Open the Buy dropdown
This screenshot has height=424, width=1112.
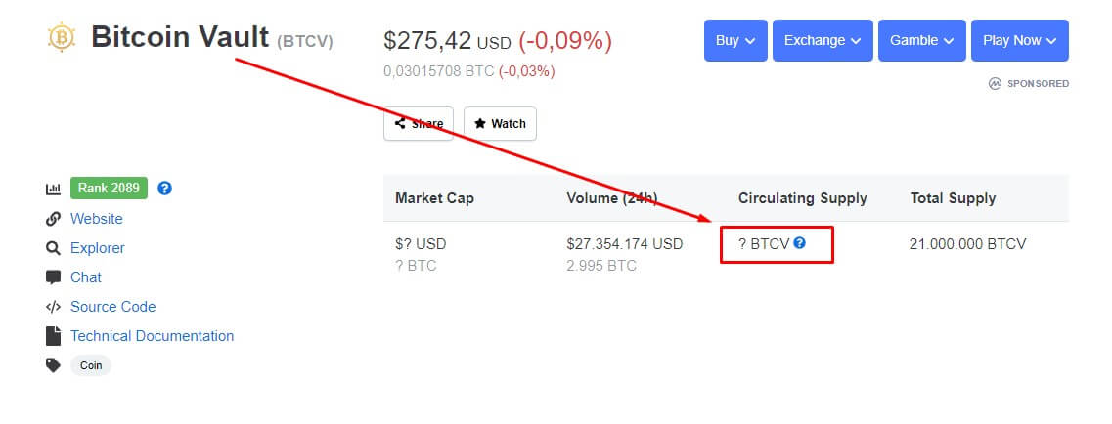coord(735,40)
